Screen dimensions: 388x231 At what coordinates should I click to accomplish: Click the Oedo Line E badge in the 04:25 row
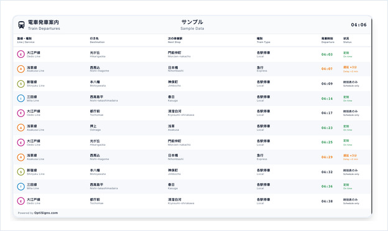(21, 143)
